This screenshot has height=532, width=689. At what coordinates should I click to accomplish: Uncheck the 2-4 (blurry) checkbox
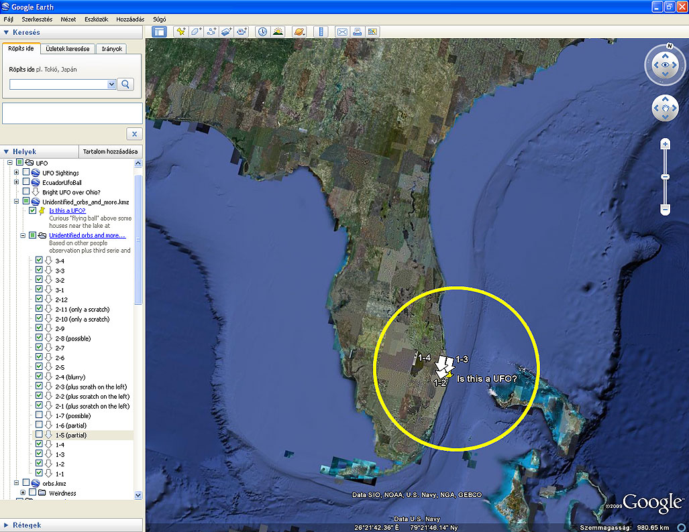39,377
